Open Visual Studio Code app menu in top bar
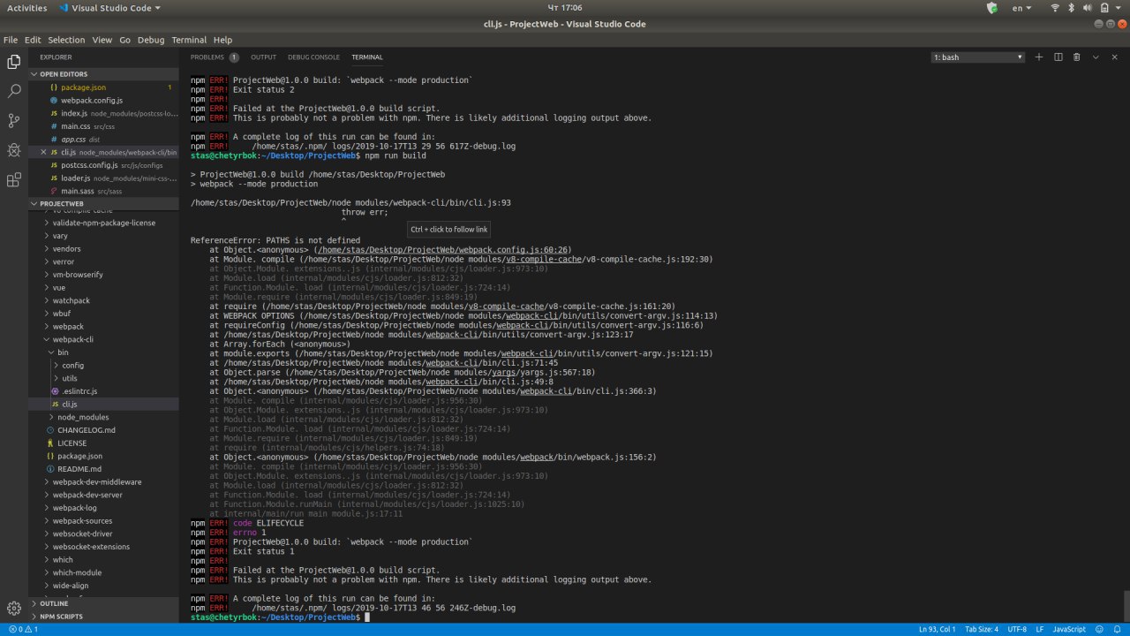The image size is (1130, 636). 110,8
